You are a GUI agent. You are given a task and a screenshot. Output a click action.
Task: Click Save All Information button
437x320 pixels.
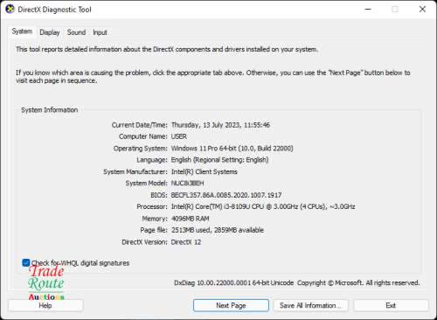point(310,305)
